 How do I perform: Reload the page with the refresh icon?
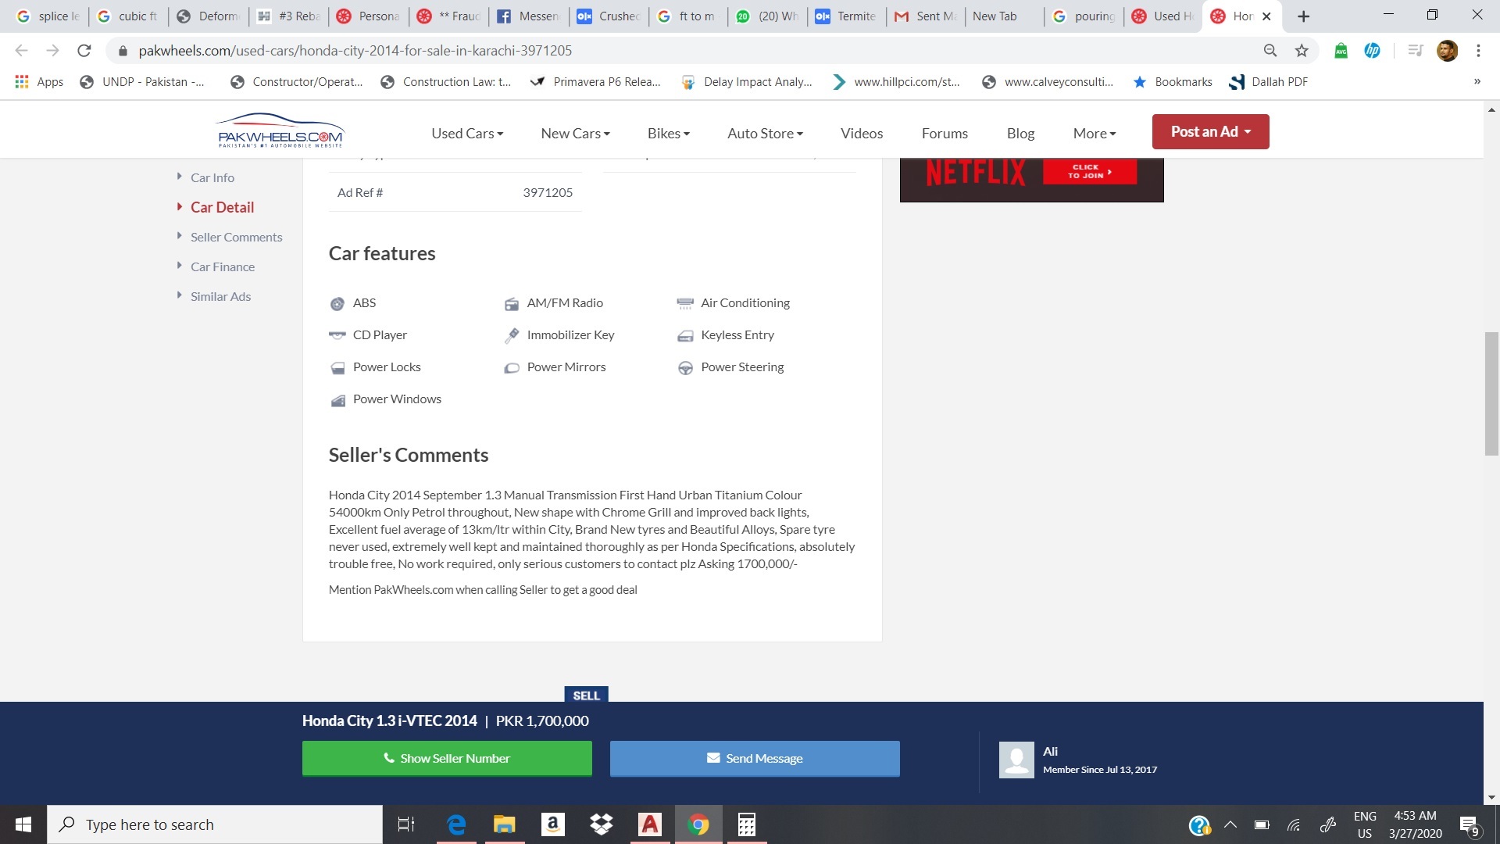click(x=84, y=51)
